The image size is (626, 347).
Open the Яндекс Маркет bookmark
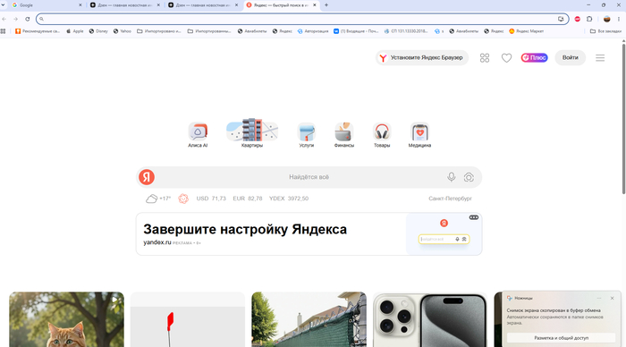click(x=526, y=31)
